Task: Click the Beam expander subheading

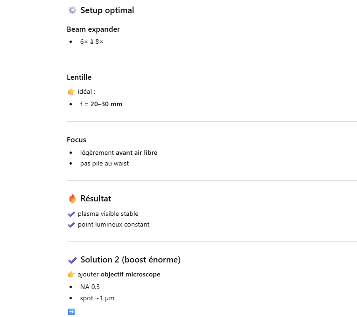Action: [x=93, y=29]
